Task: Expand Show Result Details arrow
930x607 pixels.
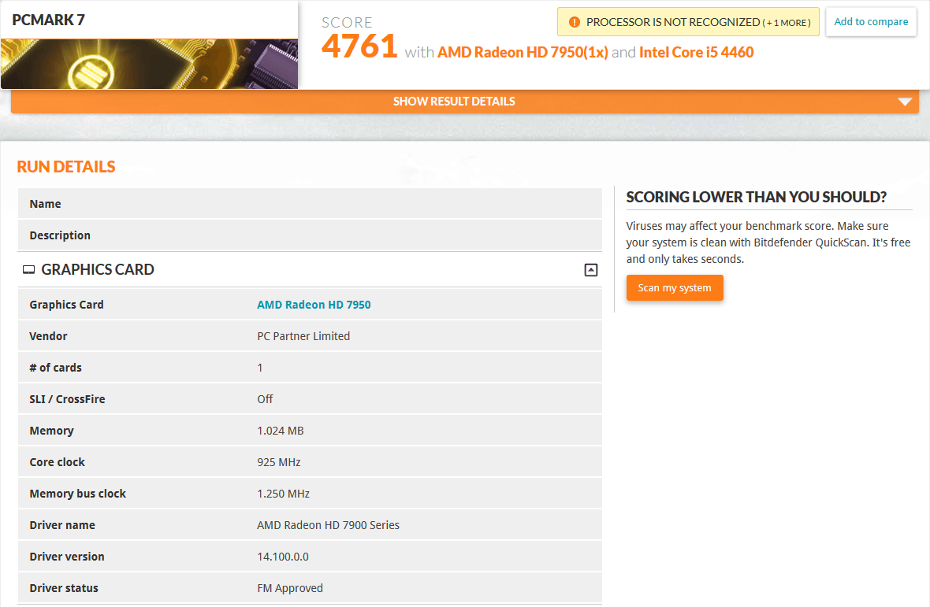Action: tap(905, 102)
